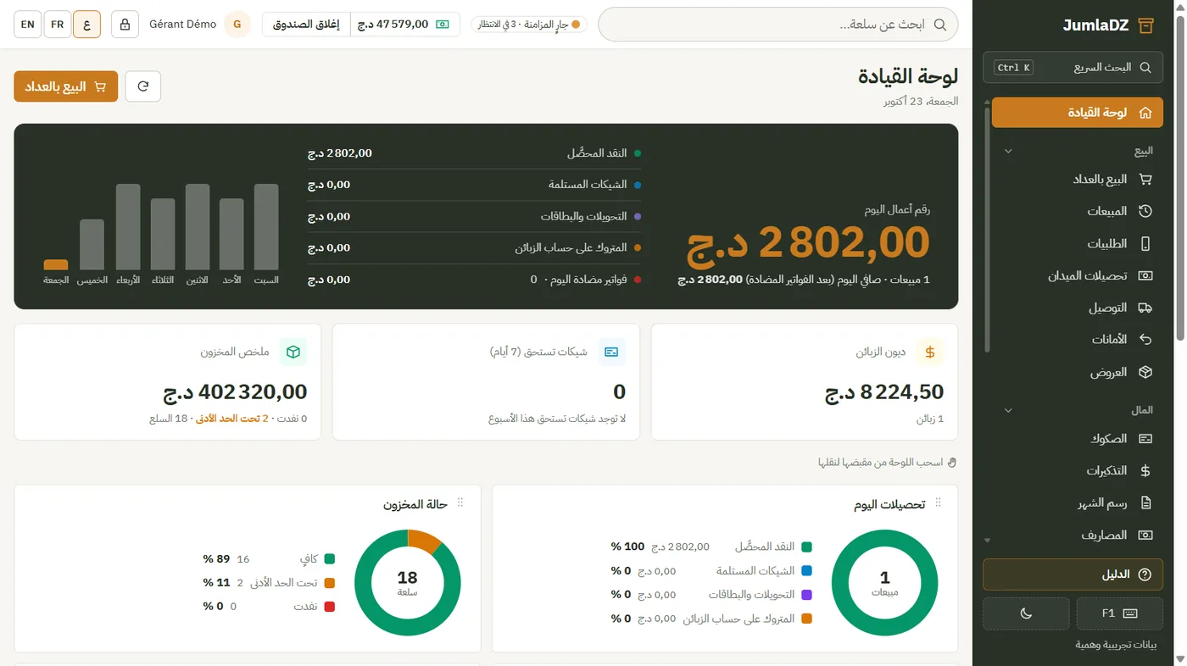
Task: Click the card icon on شيكات تستحق card
Action: 611,352
